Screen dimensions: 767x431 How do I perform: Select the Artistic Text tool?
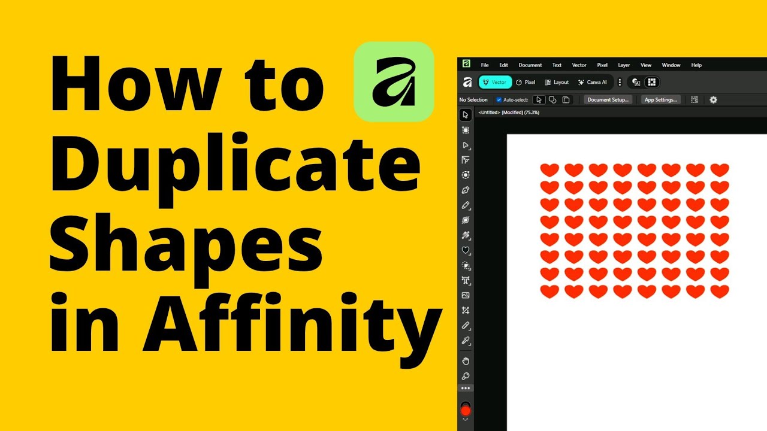(x=466, y=280)
